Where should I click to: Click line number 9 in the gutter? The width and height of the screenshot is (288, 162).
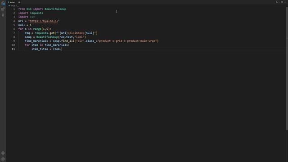[14, 41]
